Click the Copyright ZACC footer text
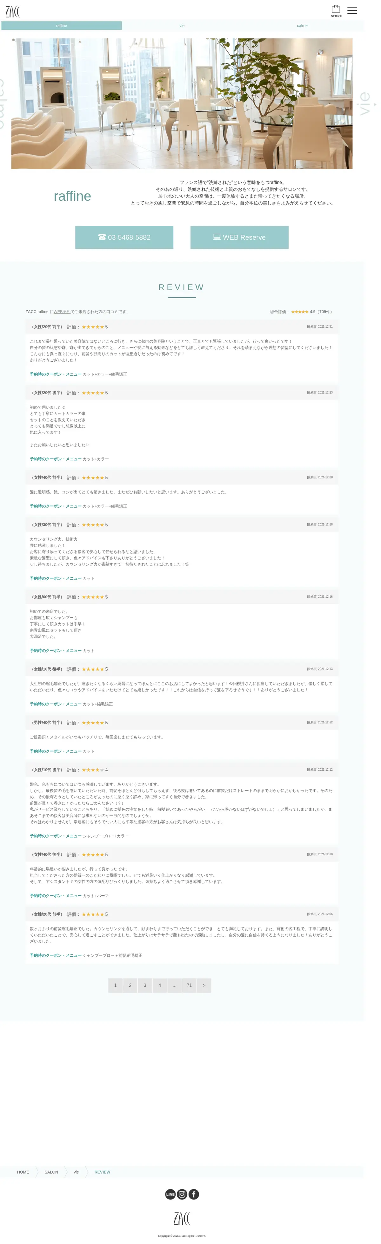Screen dimensions: 381x1244 tap(182, 1236)
